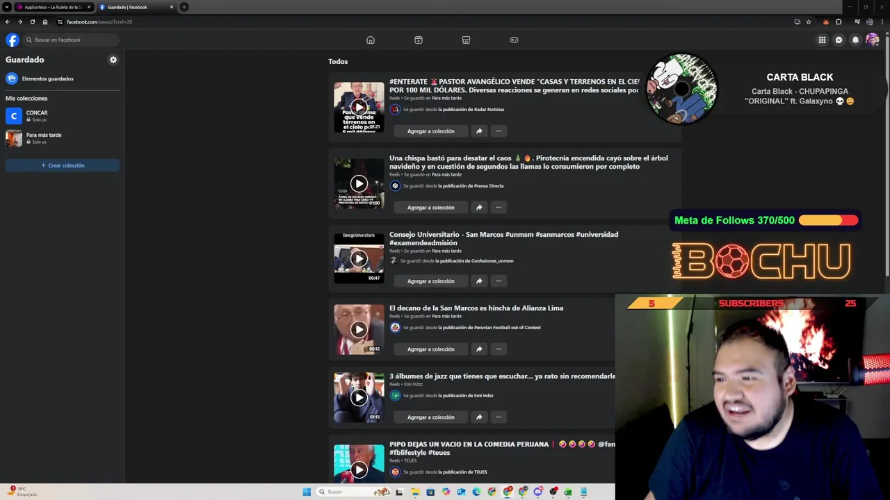The height and width of the screenshot is (500, 890).
Task: Open the Facebook Gaming icon
Action: point(515,40)
